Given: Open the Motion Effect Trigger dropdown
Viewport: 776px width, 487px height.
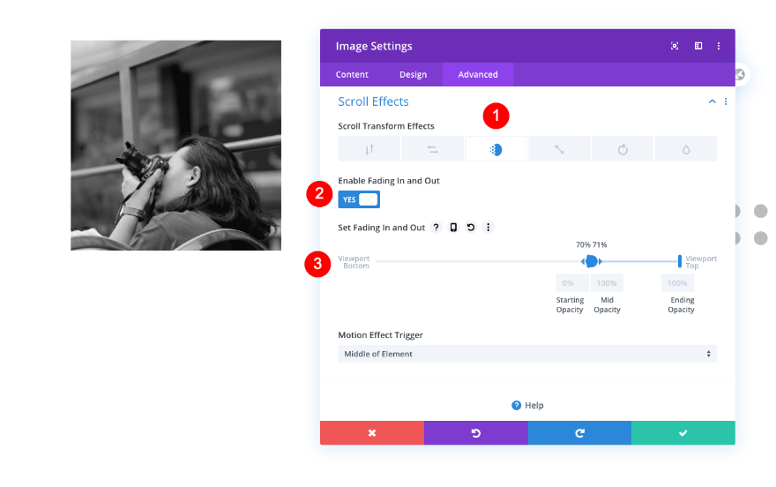Looking at the screenshot, I should coord(527,354).
